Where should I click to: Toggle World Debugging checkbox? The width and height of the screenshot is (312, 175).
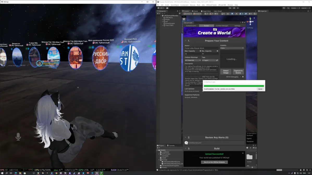[x=240, y=77]
